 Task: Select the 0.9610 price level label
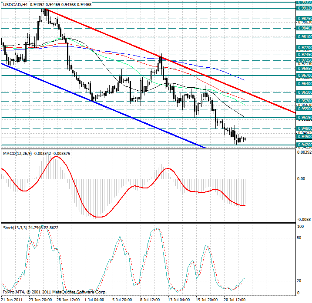(304, 92)
